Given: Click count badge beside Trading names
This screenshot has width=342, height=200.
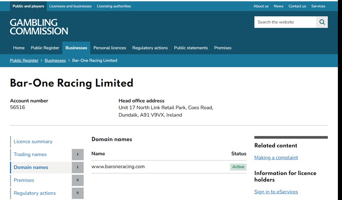Looking at the screenshot, I should coord(78,155).
